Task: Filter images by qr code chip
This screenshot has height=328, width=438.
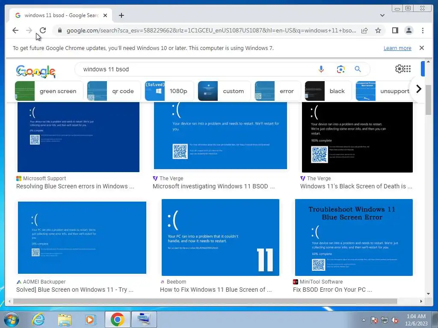Action: [x=114, y=91]
